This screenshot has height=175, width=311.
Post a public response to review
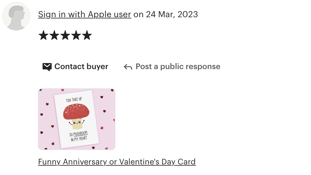tap(172, 67)
